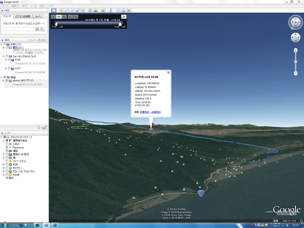The image size is (304, 228).
Task: Expand the 天気 layer
Action: pyautogui.click(x=3, y=164)
